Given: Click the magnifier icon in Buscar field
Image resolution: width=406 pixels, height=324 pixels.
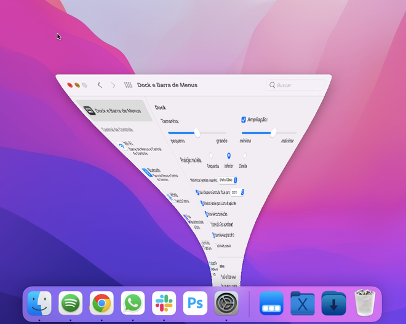Looking at the screenshot, I should coord(272,85).
